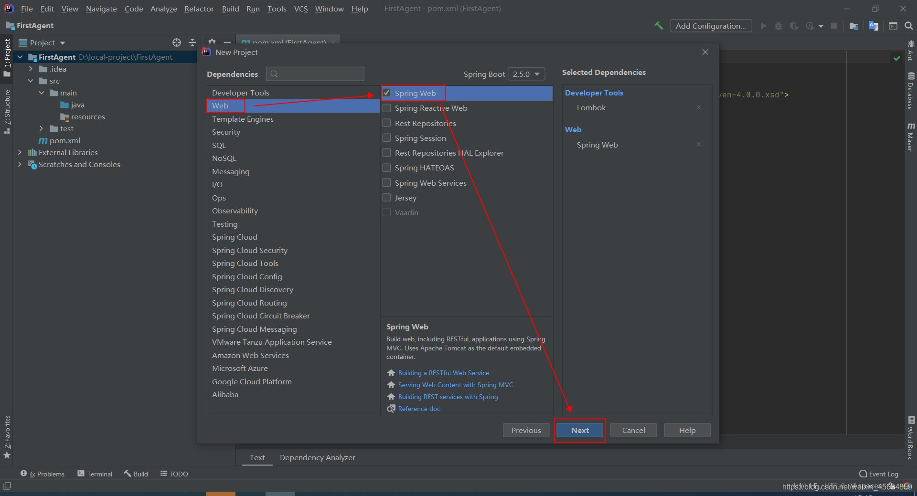This screenshot has height=496, width=917.
Task: Click the Debug bug icon in toolbar
Action: point(778,26)
